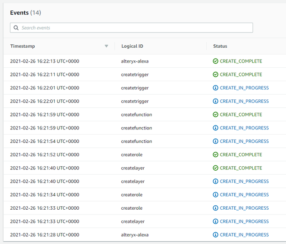The height and width of the screenshot is (244, 286).
Task: Click the green check icon for createrole at 16:21:52
Action: pos(215,155)
